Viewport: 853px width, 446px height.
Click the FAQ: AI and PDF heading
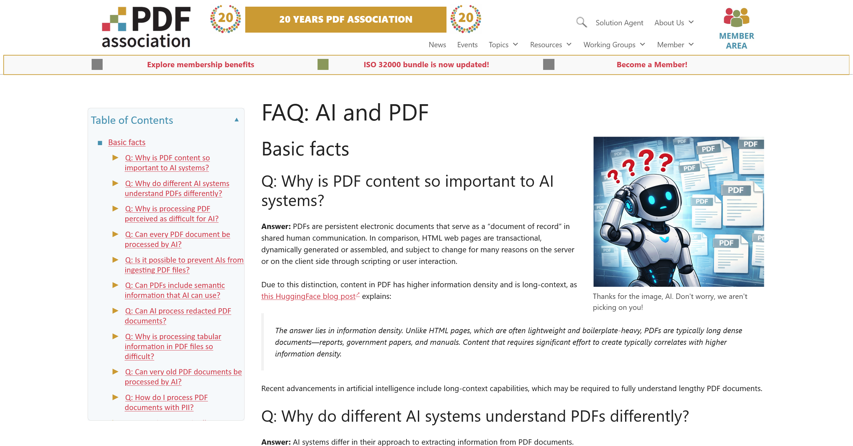[345, 112]
